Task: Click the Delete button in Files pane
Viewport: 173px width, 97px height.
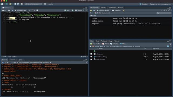Action: pos(105,44)
